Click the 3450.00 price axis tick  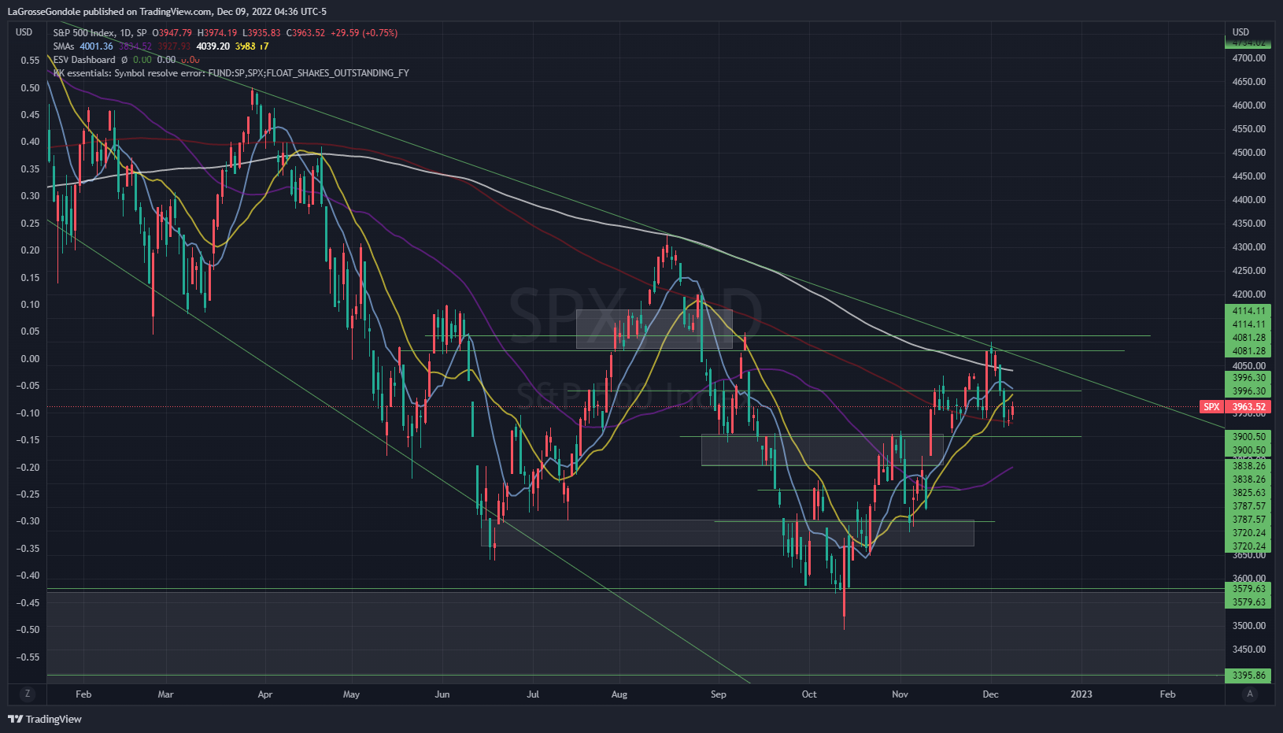(x=1249, y=650)
